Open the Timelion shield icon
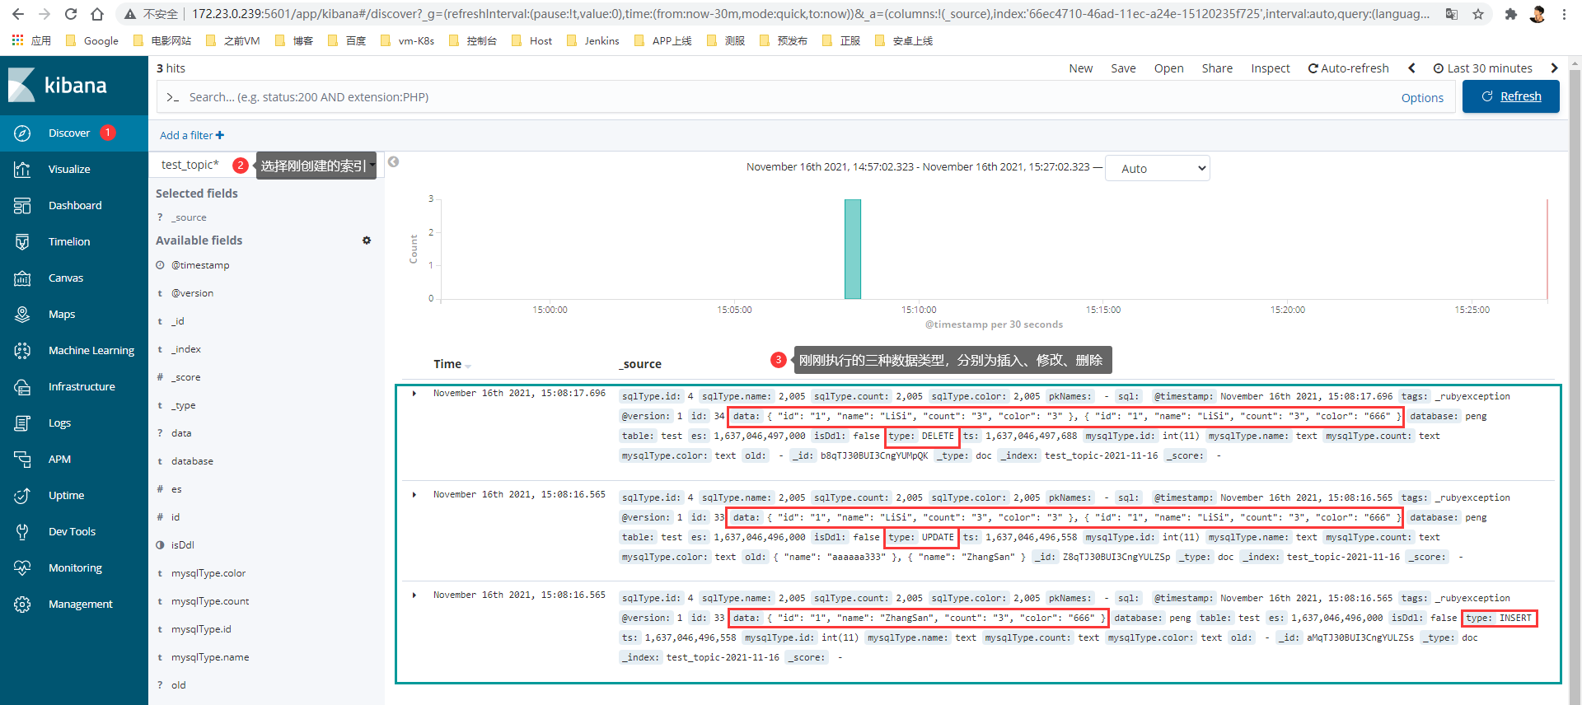Image resolution: width=1582 pixels, height=705 pixels. pos(22,242)
